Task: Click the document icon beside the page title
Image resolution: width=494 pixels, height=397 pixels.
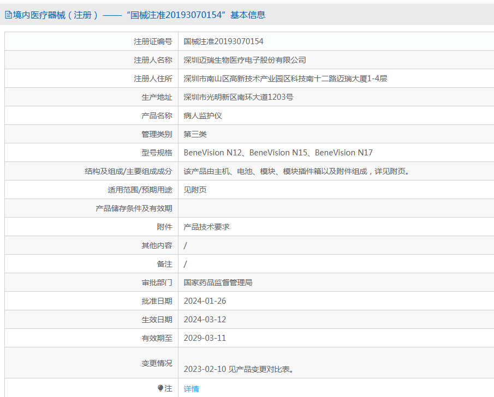Action: (8, 15)
